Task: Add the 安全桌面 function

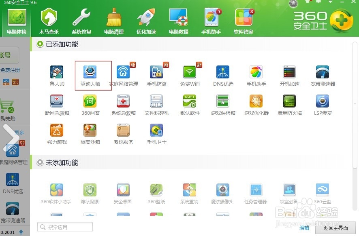Action: (123, 194)
